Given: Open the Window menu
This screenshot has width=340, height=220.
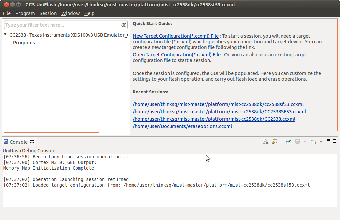Looking at the screenshot, I should pos(70,13).
